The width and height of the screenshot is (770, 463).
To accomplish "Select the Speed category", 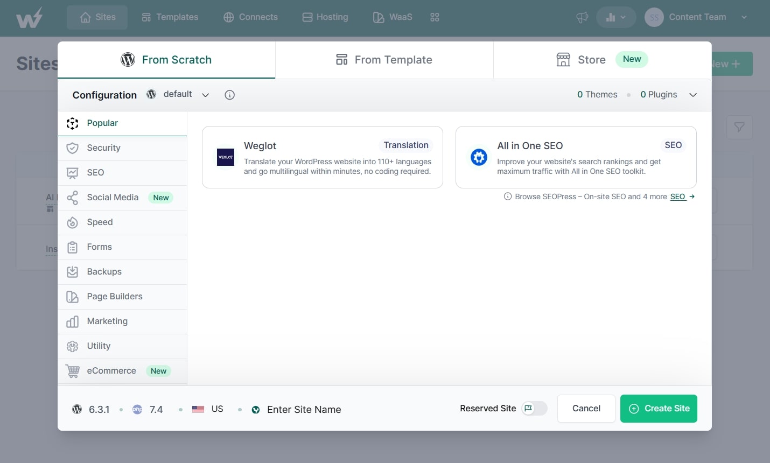I will click(122, 222).
